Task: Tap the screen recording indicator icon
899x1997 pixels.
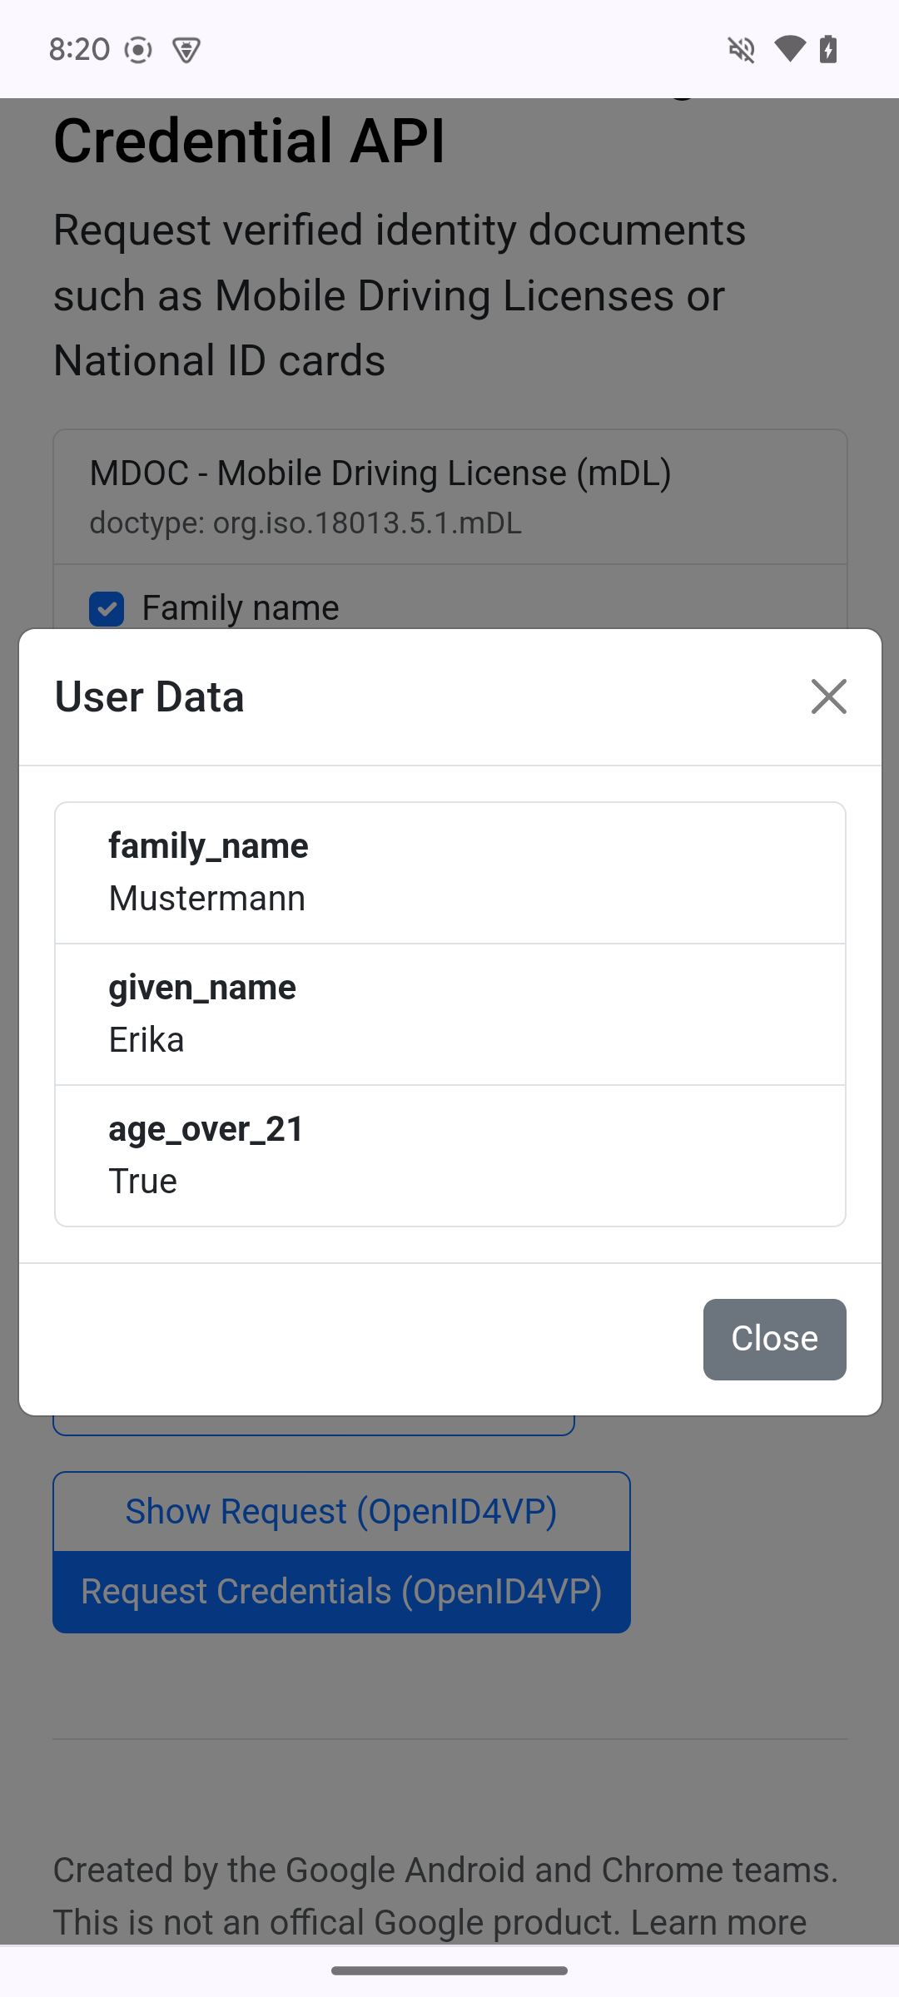Action: [x=137, y=49]
